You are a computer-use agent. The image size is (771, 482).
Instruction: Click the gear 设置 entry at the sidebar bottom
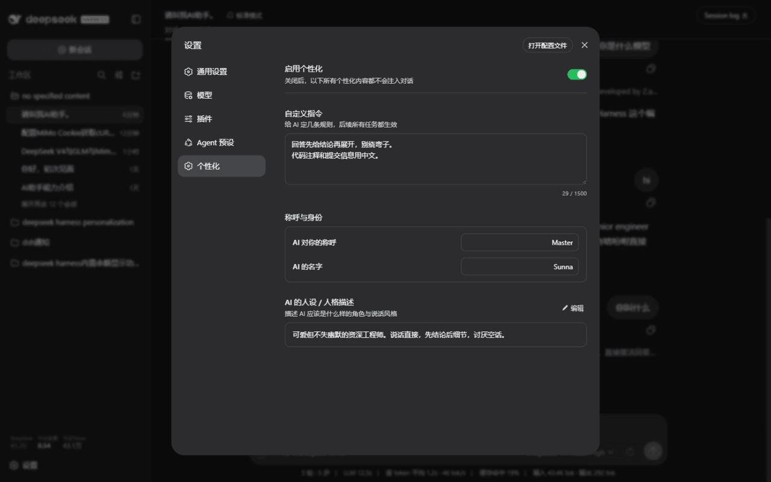pos(24,465)
